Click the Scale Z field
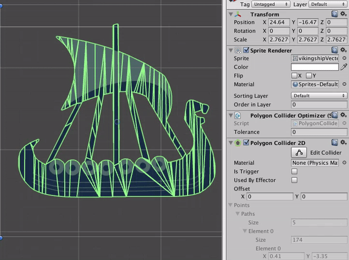The image size is (349, 260). (x=336, y=40)
